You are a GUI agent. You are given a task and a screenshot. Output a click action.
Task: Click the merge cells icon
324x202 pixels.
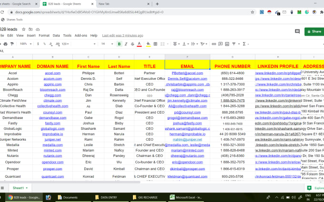point(162,44)
